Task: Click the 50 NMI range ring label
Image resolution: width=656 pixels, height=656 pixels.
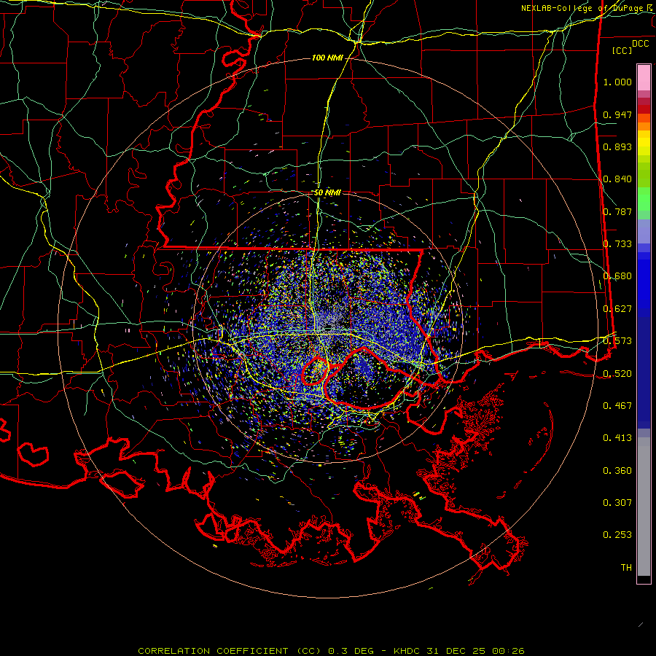Action: point(327,192)
